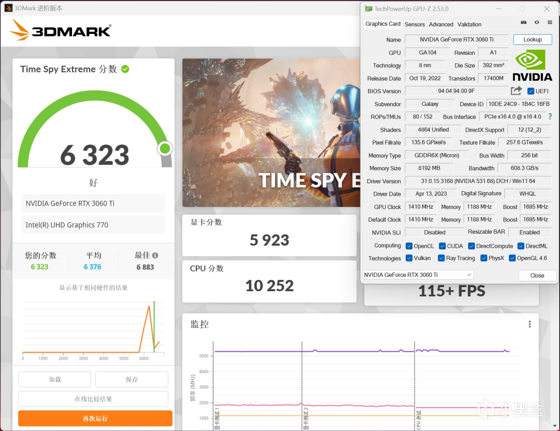This screenshot has width=560, height=431.
Task: Click the 保存 button
Action: 132,379
